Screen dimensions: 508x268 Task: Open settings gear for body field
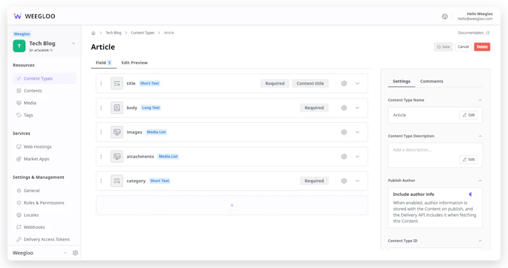click(x=344, y=108)
